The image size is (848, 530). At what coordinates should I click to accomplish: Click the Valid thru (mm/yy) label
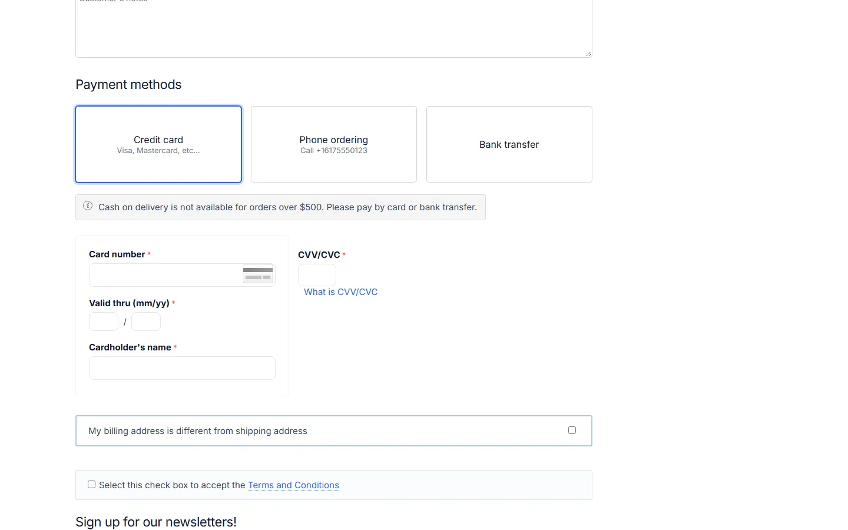pyautogui.click(x=129, y=303)
